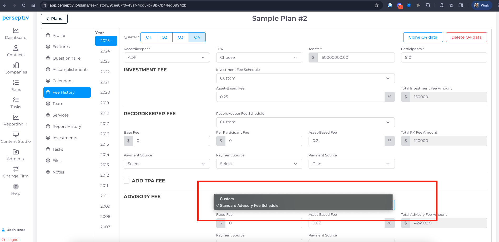The width and height of the screenshot is (499, 242).
Task: Open the Recordkeeper ADP dropdown
Action: point(167,57)
